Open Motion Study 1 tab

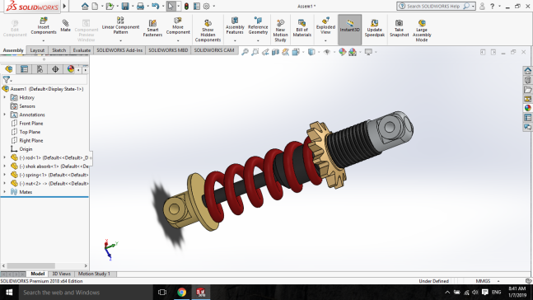(94, 274)
